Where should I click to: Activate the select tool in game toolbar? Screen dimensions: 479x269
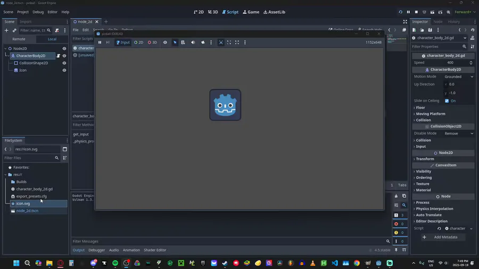coord(175,43)
